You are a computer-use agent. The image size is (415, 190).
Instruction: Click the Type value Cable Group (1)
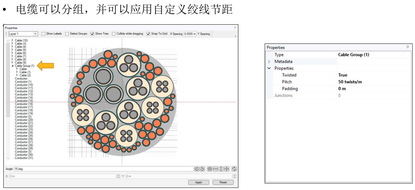354,55
